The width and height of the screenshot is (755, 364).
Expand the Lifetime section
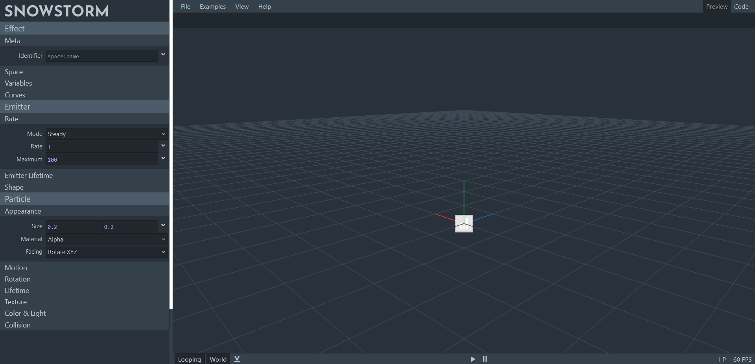[85, 291]
